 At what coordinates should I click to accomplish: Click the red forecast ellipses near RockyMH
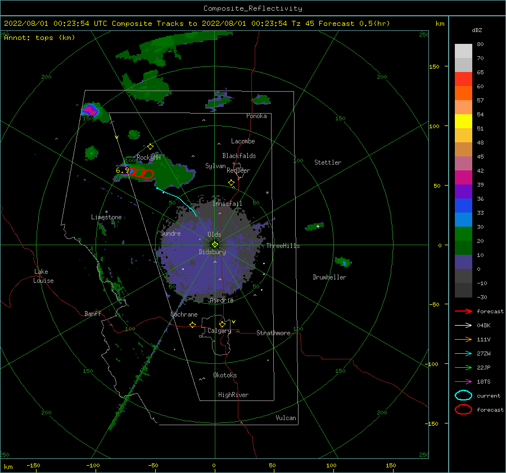pyautogui.click(x=141, y=173)
